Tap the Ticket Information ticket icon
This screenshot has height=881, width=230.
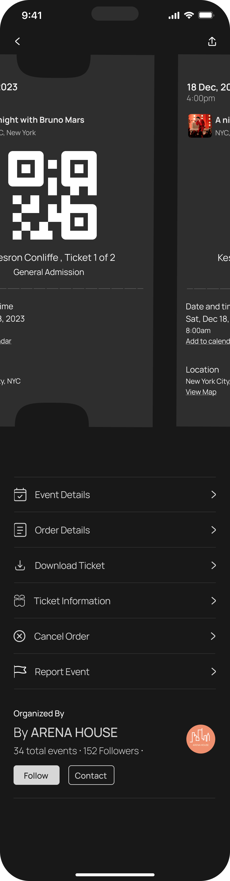point(19,601)
